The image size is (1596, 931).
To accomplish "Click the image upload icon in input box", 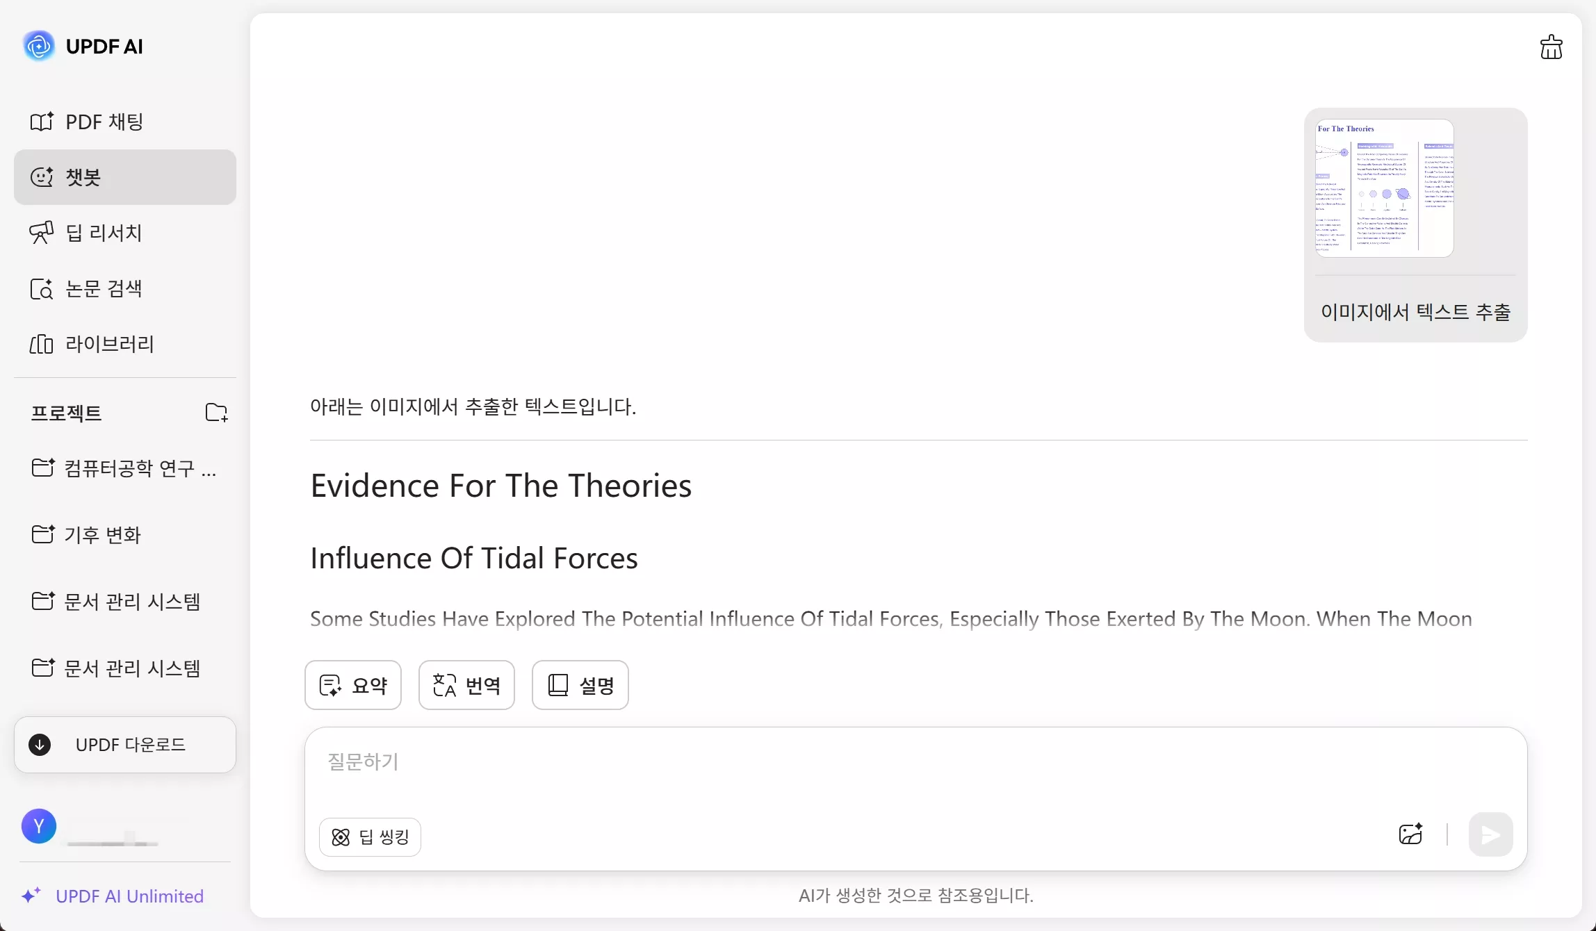I will click(x=1410, y=834).
